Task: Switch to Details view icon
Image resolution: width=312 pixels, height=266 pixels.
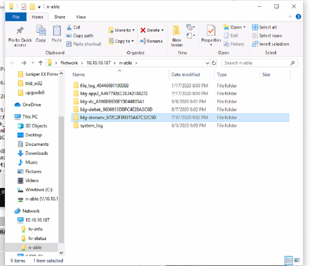Action: [x=289, y=260]
